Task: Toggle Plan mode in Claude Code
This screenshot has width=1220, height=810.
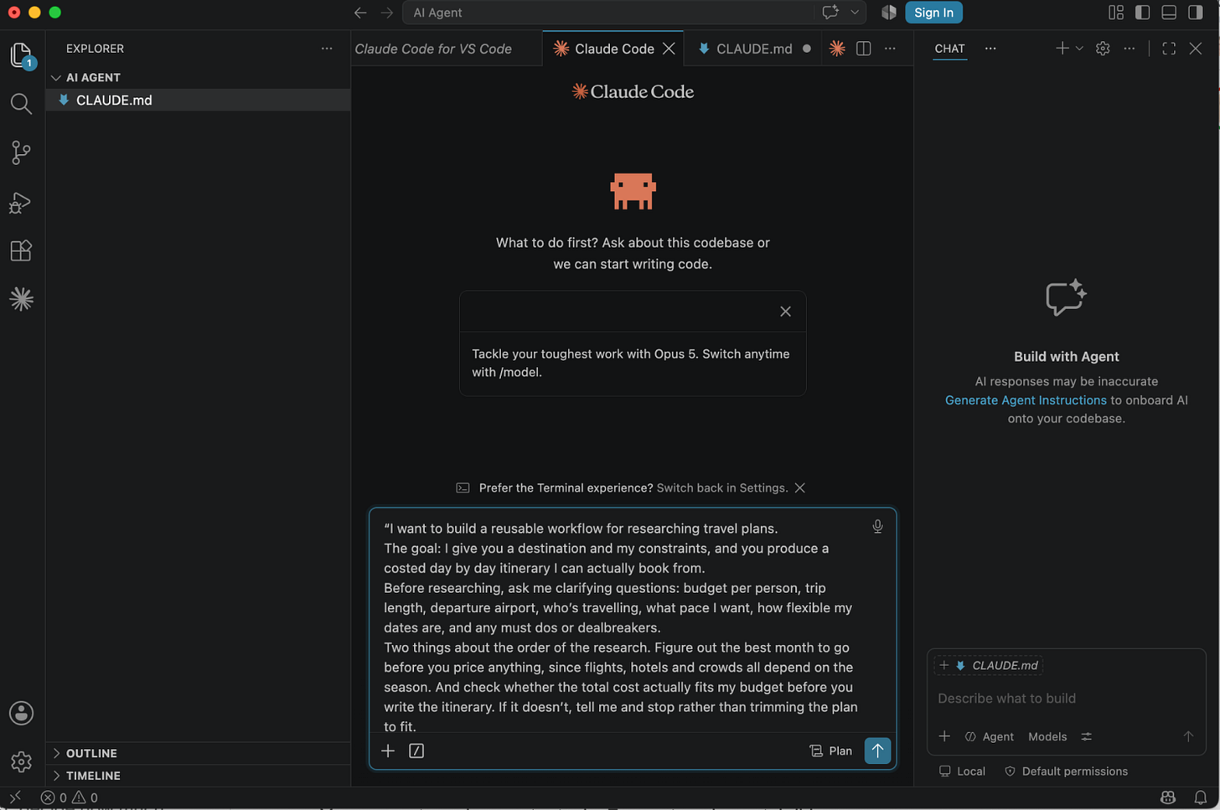Action: click(830, 751)
